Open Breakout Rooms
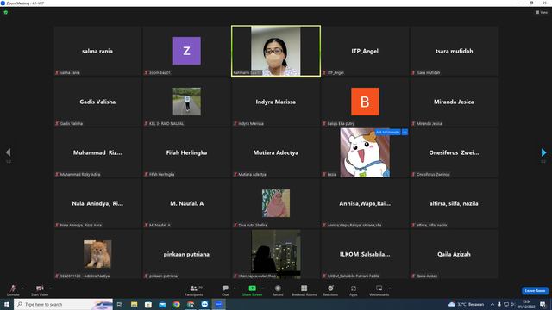Viewport: 552px width, 310px height. point(304,290)
